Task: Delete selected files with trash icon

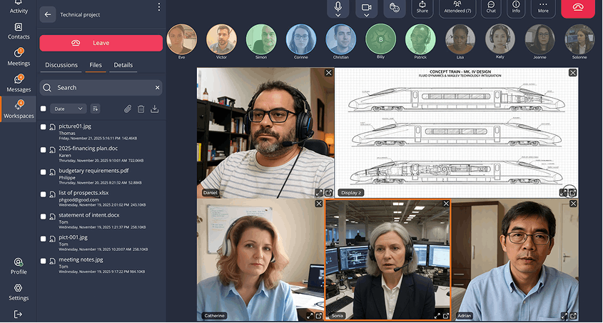Action: click(x=141, y=109)
